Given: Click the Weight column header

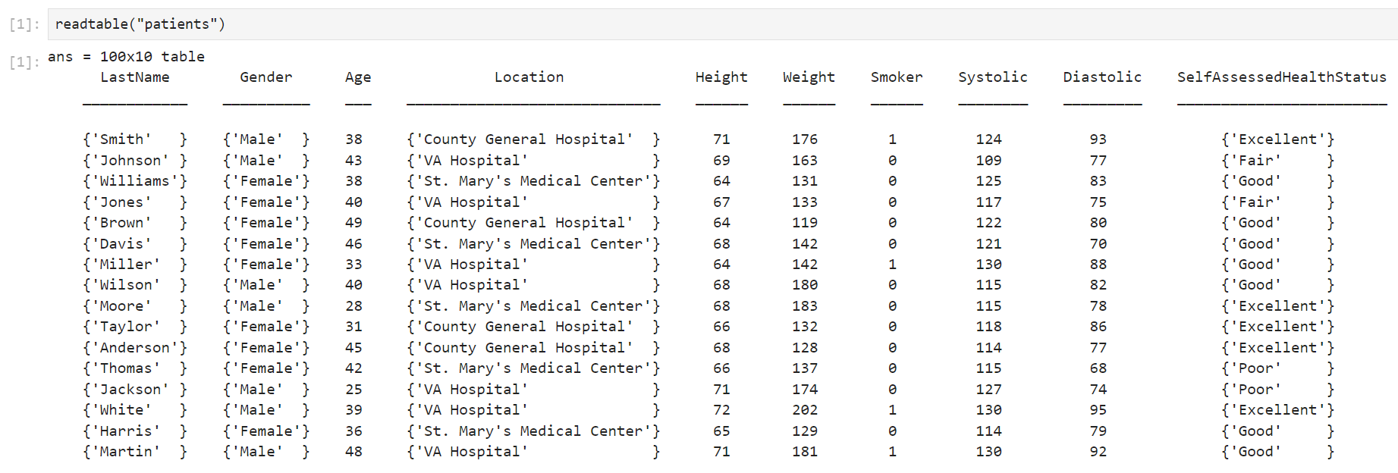Looking at the screenshot, I should [809, 77].
